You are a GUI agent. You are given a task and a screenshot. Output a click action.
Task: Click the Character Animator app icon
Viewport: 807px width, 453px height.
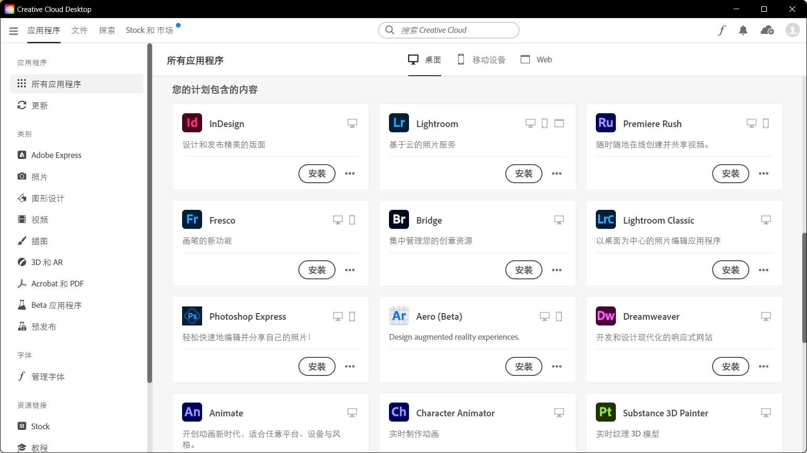[x=399, y=412]
